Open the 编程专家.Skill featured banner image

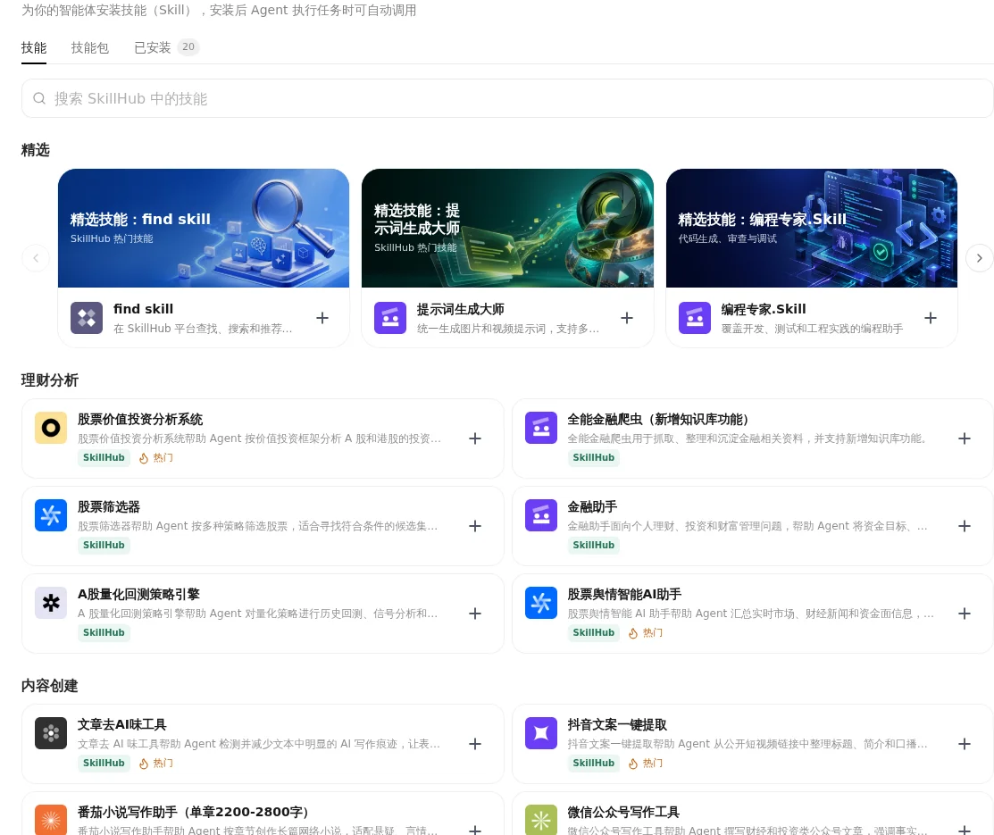tap(812, 229)
